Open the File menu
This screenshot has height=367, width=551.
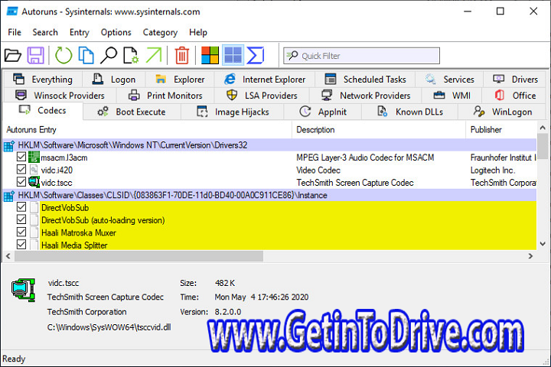click(x=15, y=32)
